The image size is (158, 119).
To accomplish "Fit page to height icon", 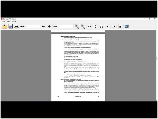I will tap(96, 27).
